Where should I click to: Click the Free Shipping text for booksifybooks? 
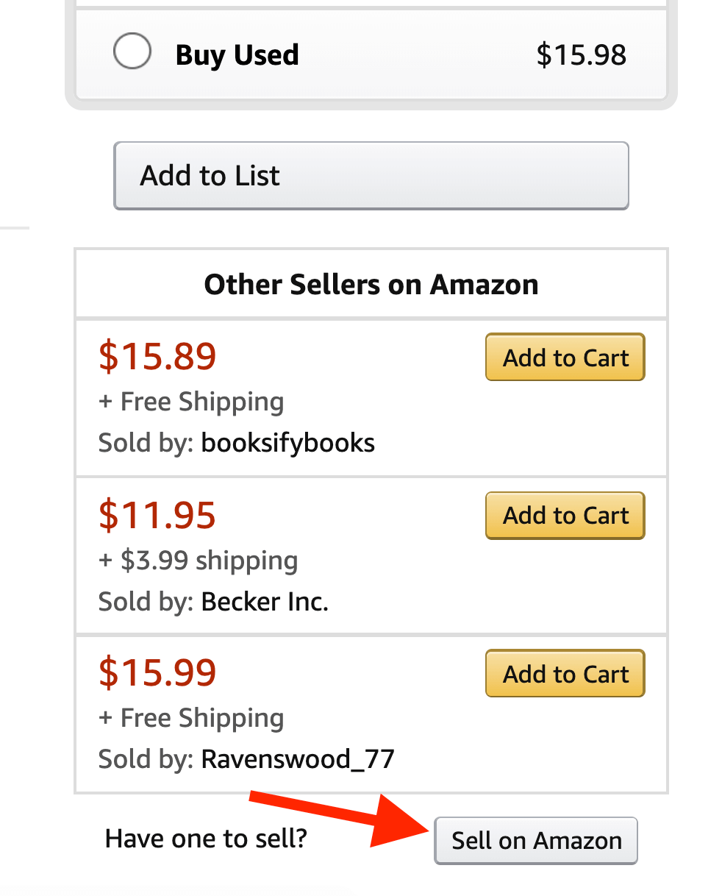(x=190, y=402)
